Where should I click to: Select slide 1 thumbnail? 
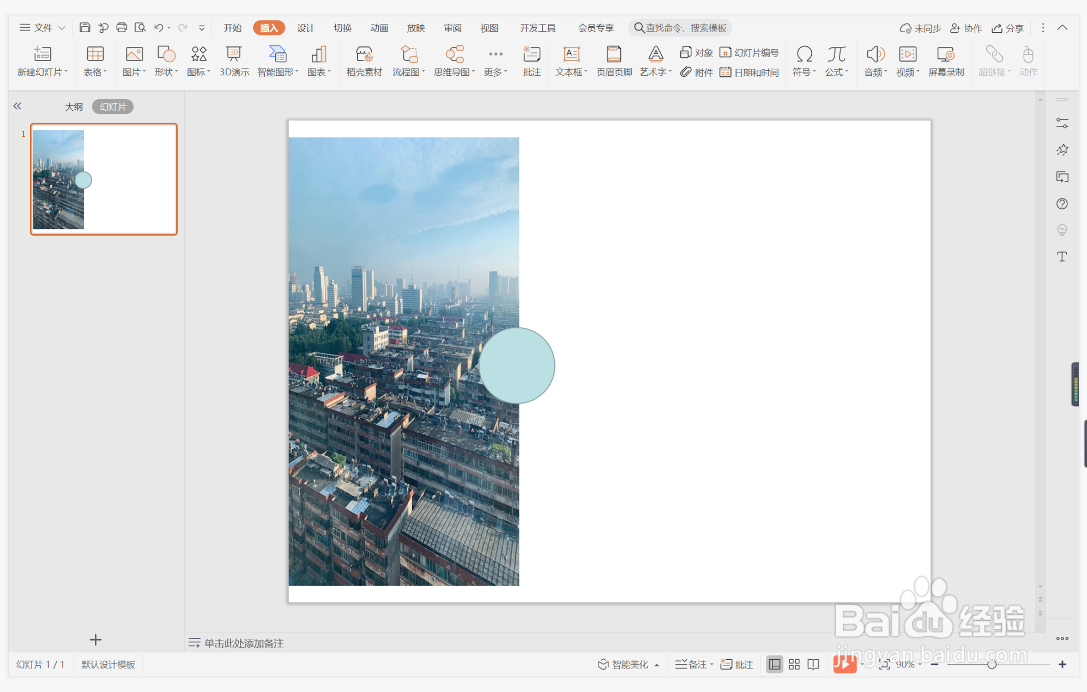click(x=104, y=179)
